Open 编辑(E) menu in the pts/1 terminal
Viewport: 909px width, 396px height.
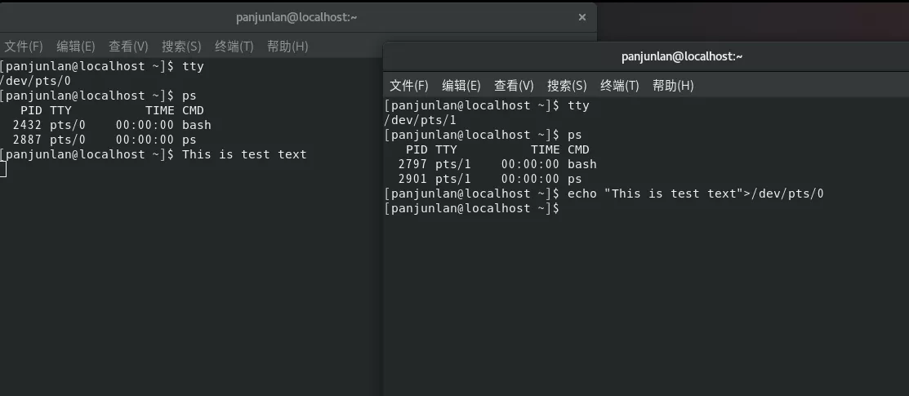(461, 86)
